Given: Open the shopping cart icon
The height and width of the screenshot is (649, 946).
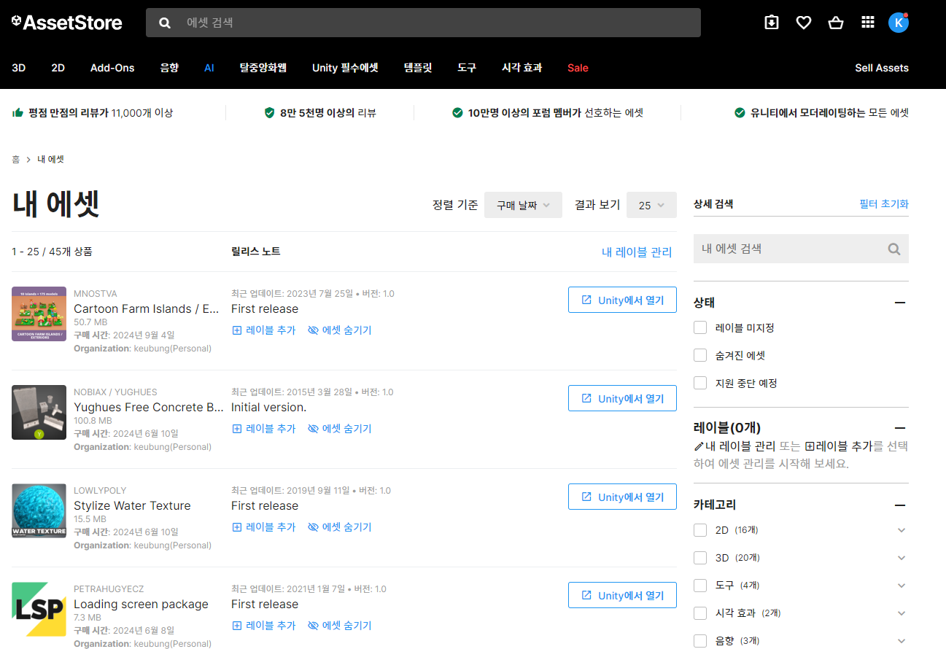Looking at the screenshot, I should (x=836, y=23).
